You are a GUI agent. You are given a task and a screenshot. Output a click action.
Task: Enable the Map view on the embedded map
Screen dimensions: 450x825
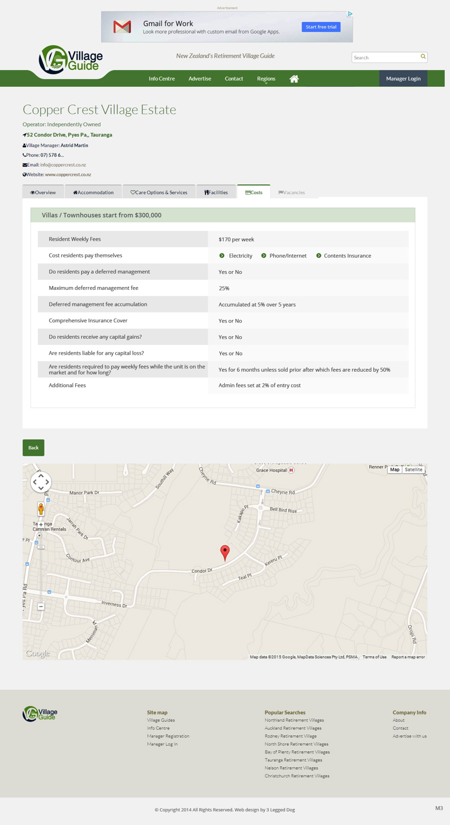[395, 469]
